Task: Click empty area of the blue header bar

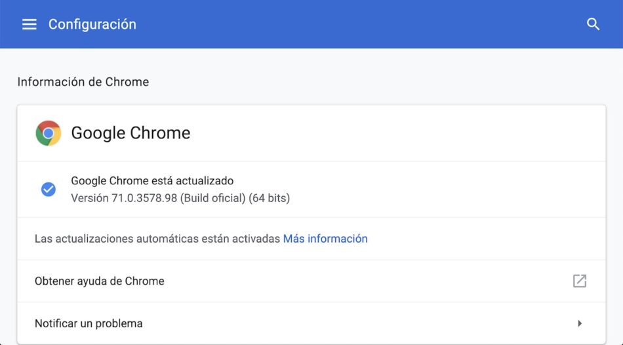Action: tap(361, 24)
